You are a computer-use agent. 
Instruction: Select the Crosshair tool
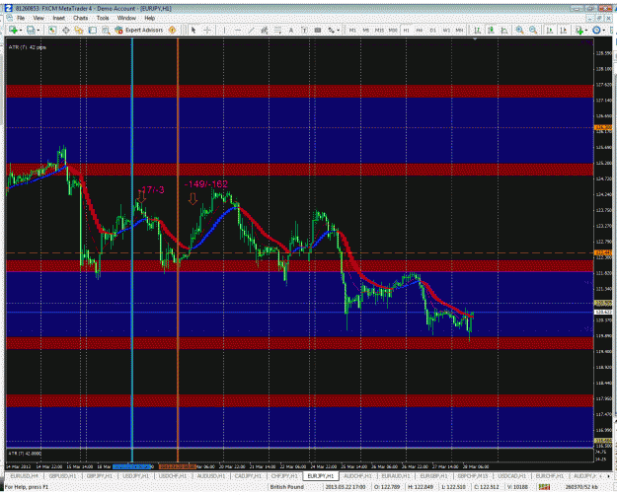207,30
